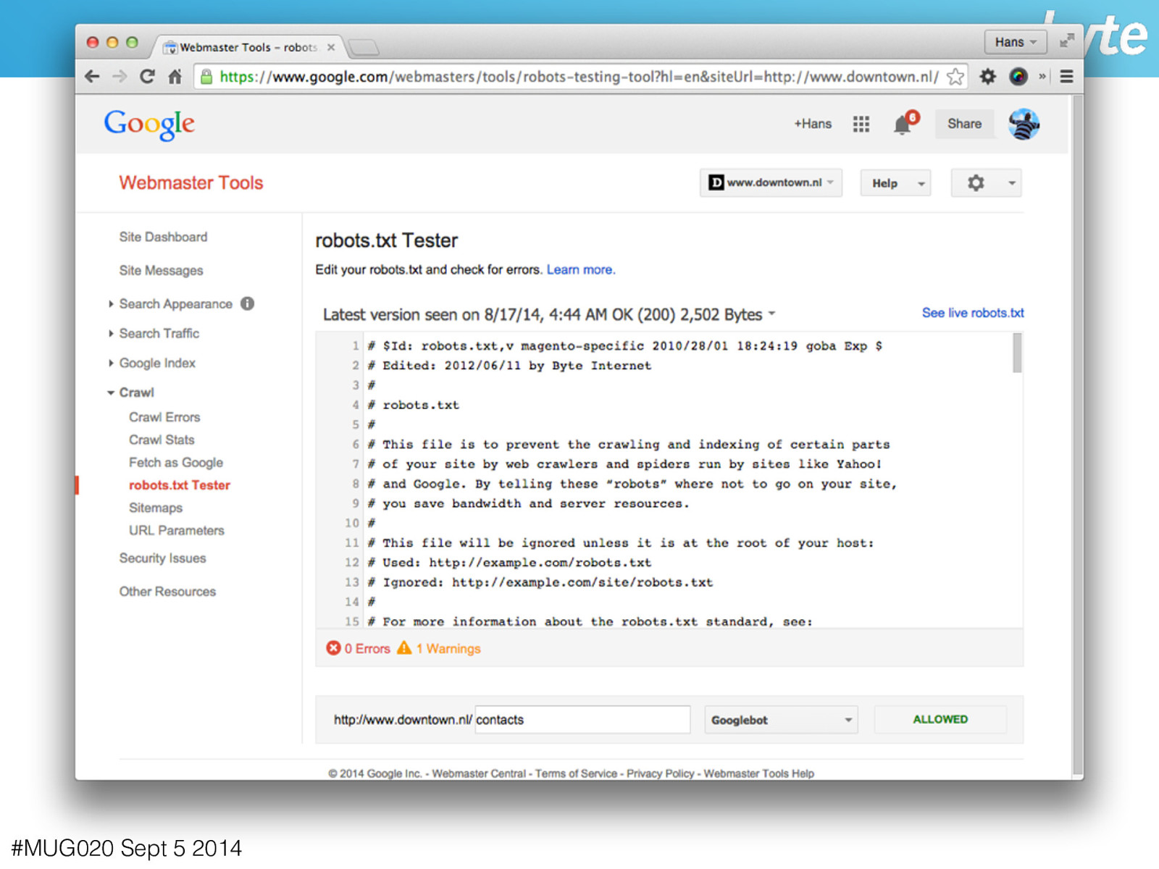Open the Latest version seen dropdown
This screenshot has width=1159, height=869.
(549, 314)
